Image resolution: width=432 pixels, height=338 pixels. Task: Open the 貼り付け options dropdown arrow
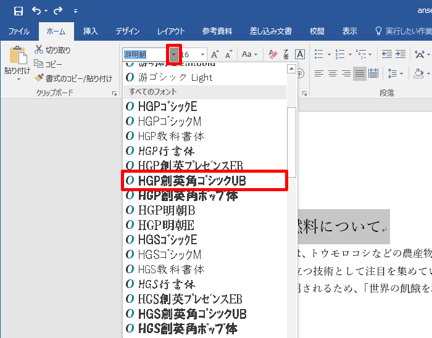click(19, 80)
